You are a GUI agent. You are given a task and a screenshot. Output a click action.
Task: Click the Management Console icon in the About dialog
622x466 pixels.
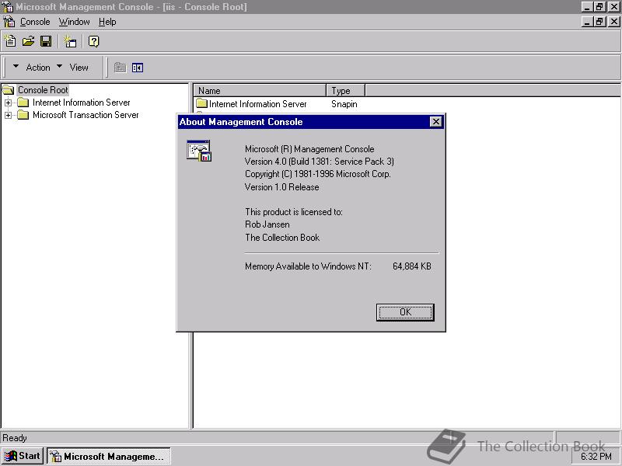tap(199, 151)
